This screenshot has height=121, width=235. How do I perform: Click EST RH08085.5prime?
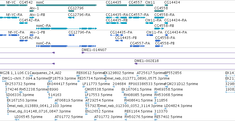click(x=125, y=98)
